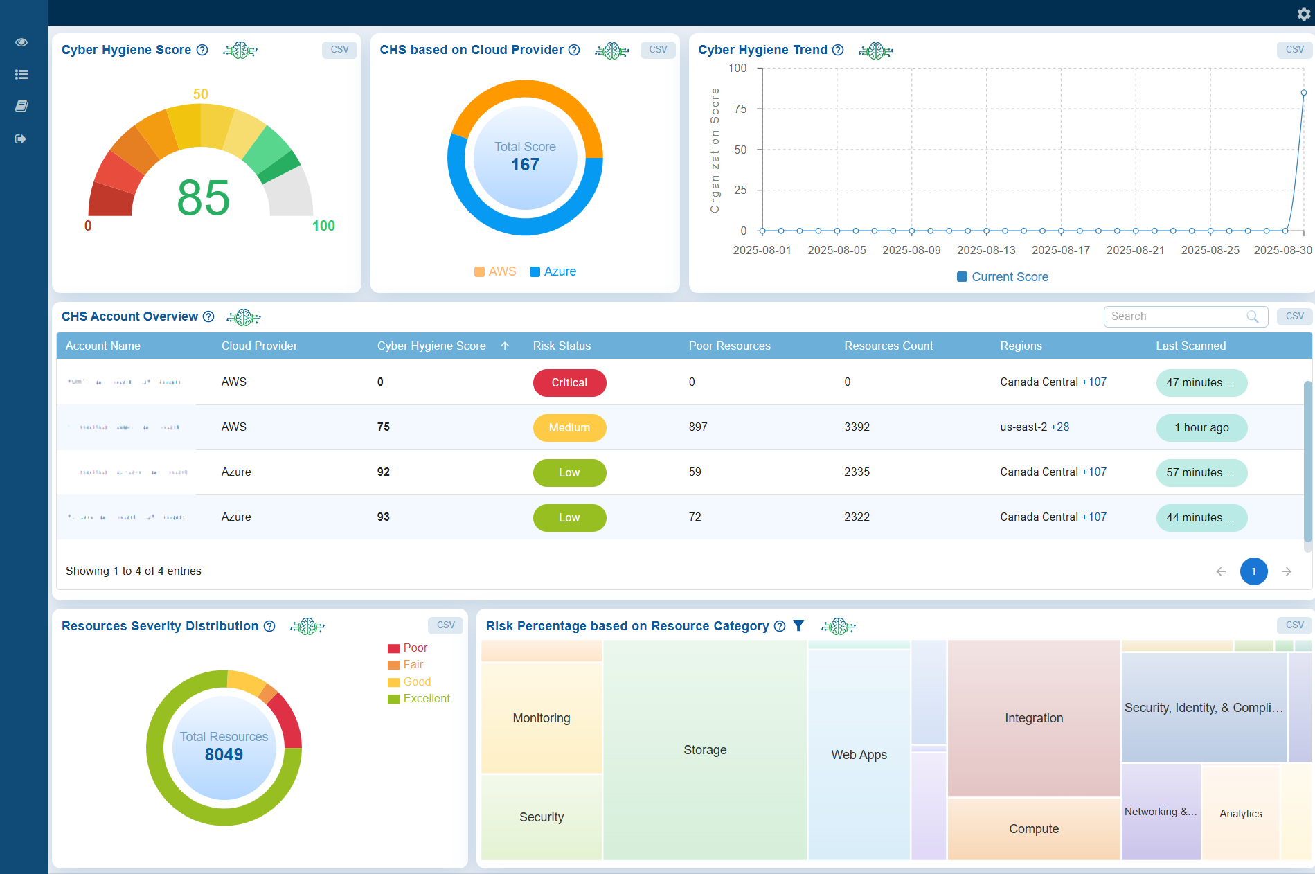This screenshot has height=874, width=1315.
Task: Click the logout icon in sidebar
Action: 21,139
